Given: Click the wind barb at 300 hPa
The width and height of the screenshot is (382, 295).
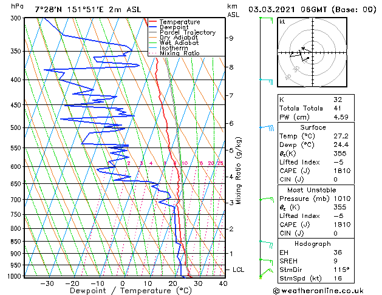Looking at the screenshot, I should tap(266, 20).
